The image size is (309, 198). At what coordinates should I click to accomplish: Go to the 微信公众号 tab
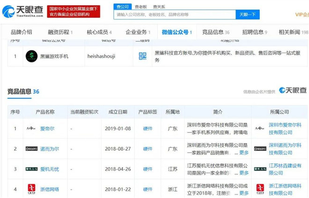tap(177, 32)
